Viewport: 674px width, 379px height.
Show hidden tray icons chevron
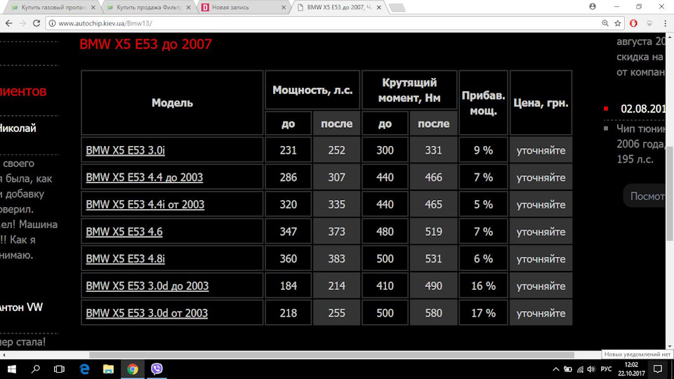(556, 369)
